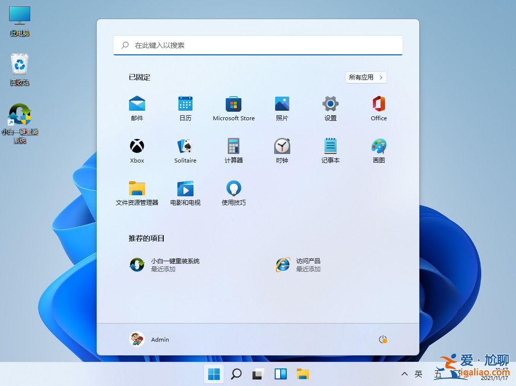Start a game of Solitaire

pos(185,150)
